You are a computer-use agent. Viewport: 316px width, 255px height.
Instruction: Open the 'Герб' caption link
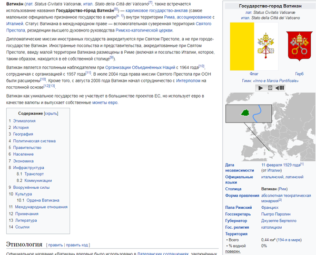(299, 74)
